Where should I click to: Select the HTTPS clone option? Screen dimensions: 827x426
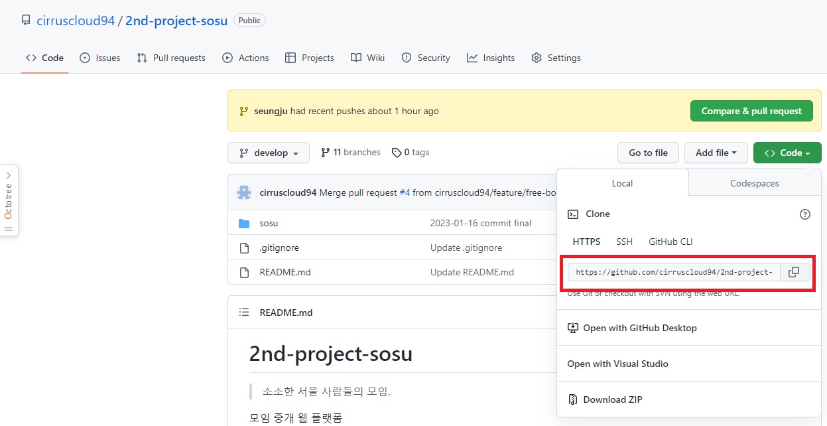(x=586, y=242)
